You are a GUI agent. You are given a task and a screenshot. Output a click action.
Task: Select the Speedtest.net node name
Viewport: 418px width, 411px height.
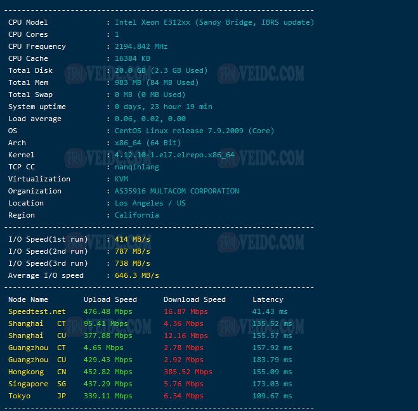click(37, 311)
